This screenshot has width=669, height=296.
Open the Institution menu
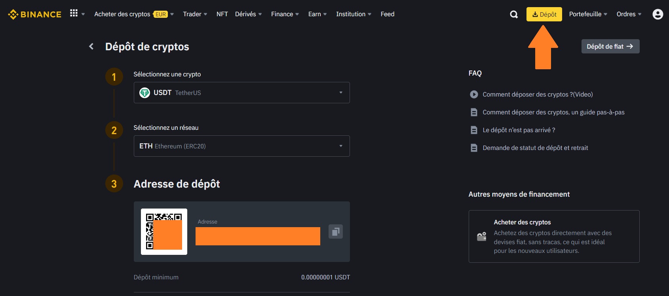point(354,14)
